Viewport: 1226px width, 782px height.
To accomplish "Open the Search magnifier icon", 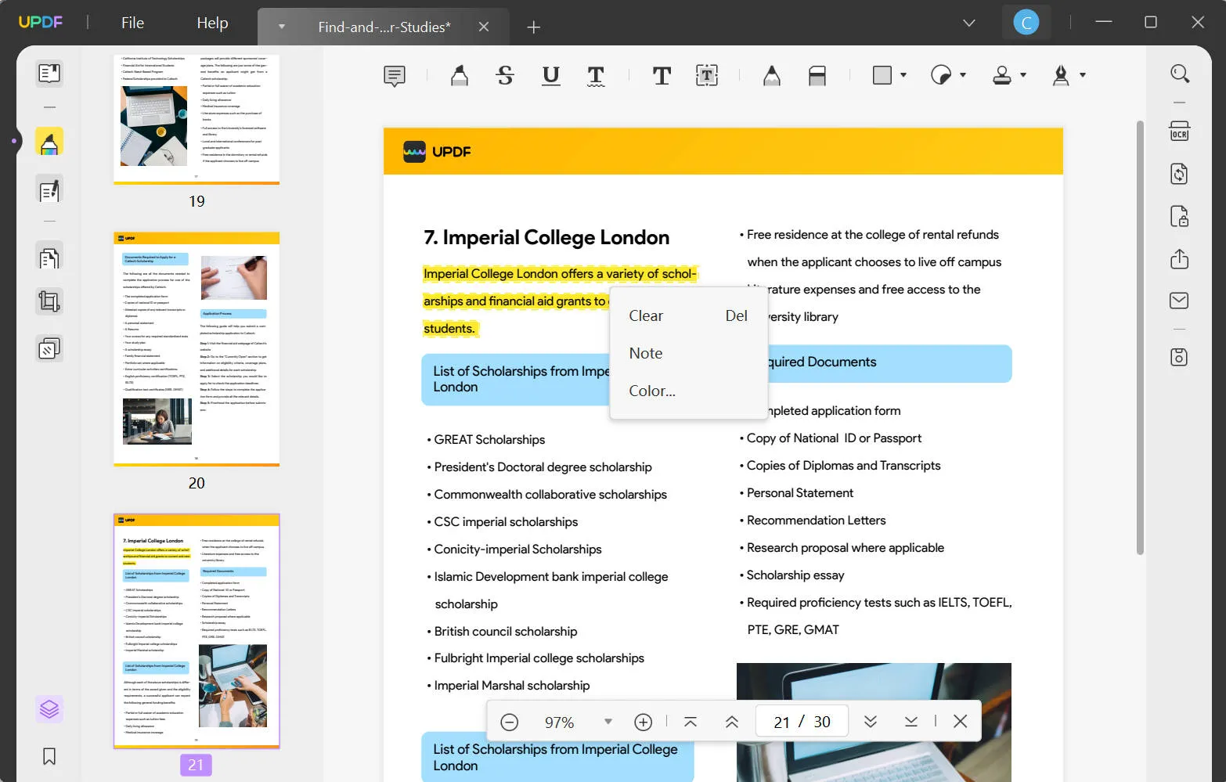I will click(1180, 74).
